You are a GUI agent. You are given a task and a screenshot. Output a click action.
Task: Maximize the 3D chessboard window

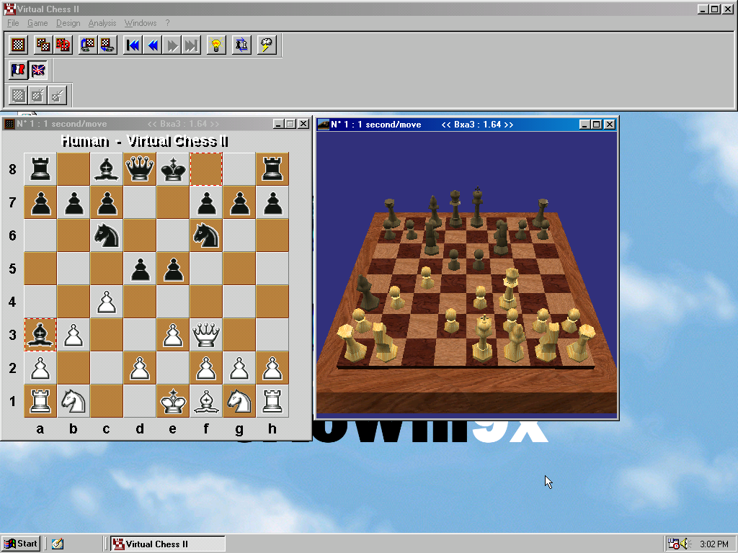click(596, 124)
